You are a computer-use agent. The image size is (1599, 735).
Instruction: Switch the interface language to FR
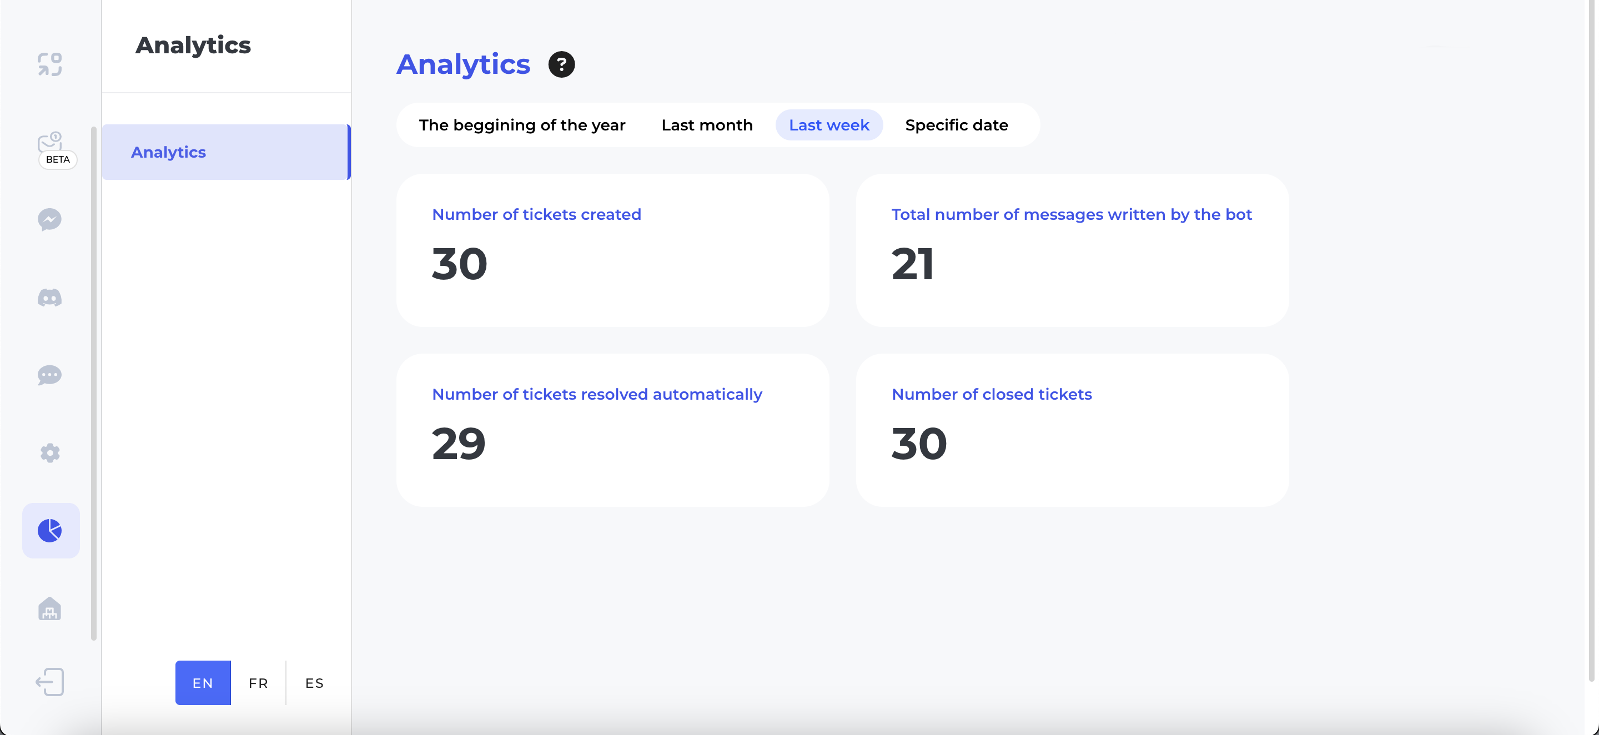(258, 682)
